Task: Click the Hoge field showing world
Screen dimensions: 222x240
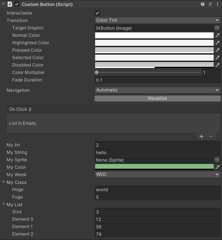Action: [158, 190]
